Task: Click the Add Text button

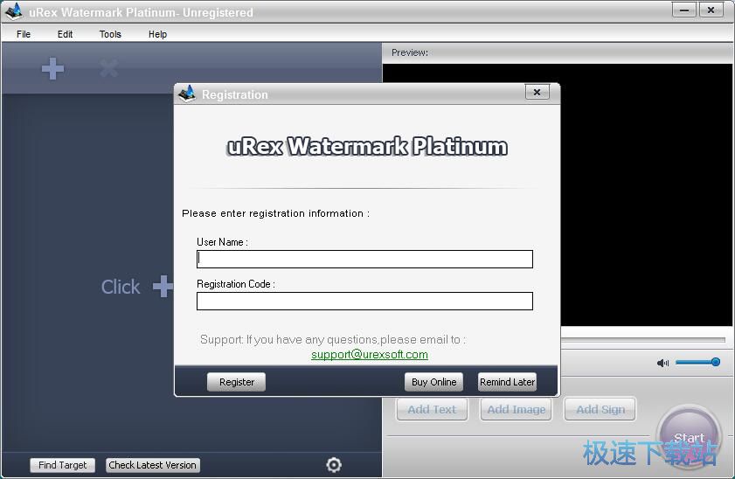Action: 432,409
